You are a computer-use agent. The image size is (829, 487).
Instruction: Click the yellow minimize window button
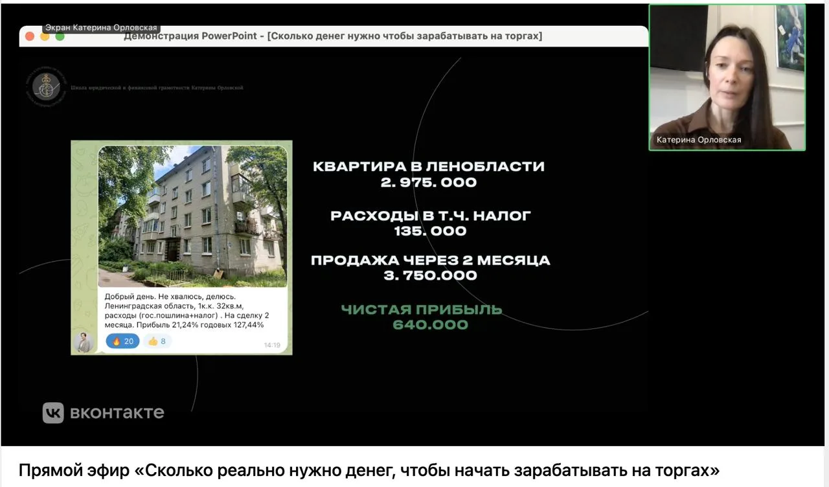(x=45, y=36)
